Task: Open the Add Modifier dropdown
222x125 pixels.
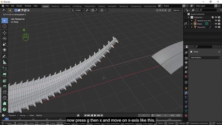Action: point(205,58)
